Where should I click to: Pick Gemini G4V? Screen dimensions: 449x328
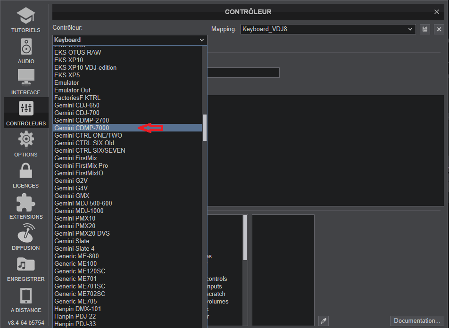point(127,189)
